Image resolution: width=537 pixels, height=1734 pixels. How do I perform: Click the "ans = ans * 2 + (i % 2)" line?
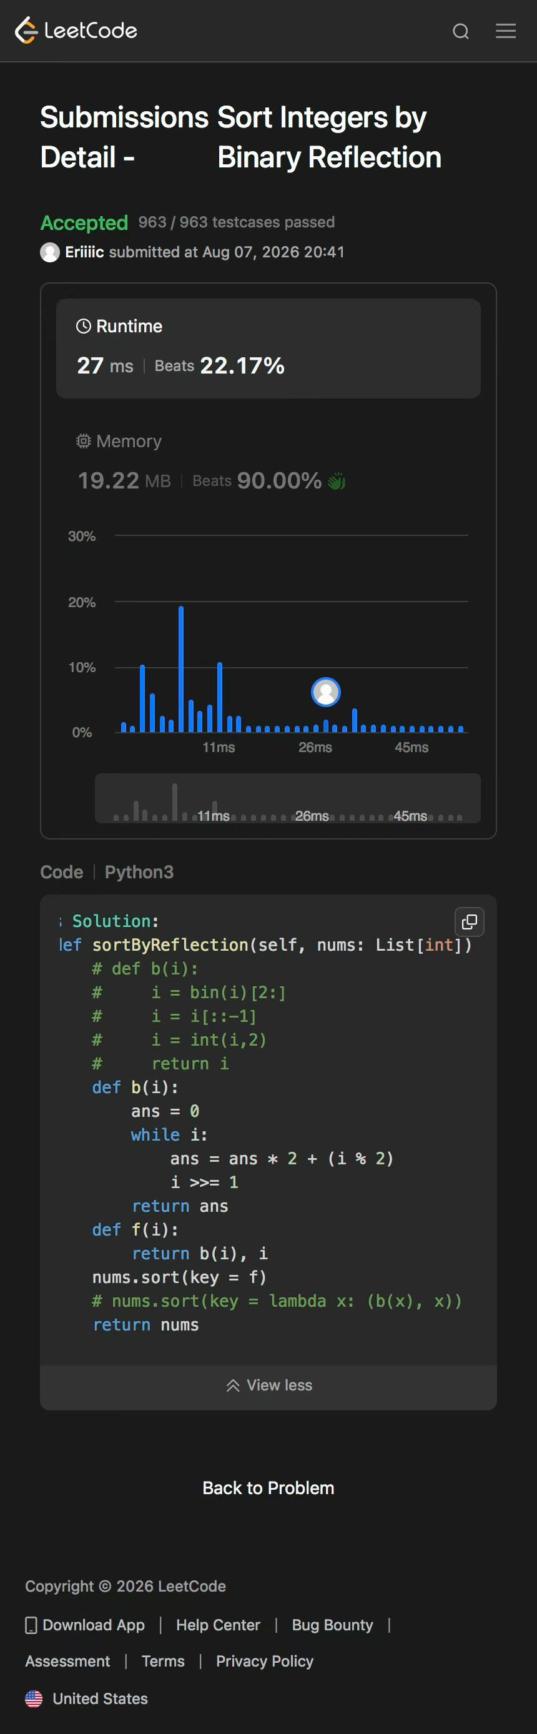click(x=282, y=1159)
